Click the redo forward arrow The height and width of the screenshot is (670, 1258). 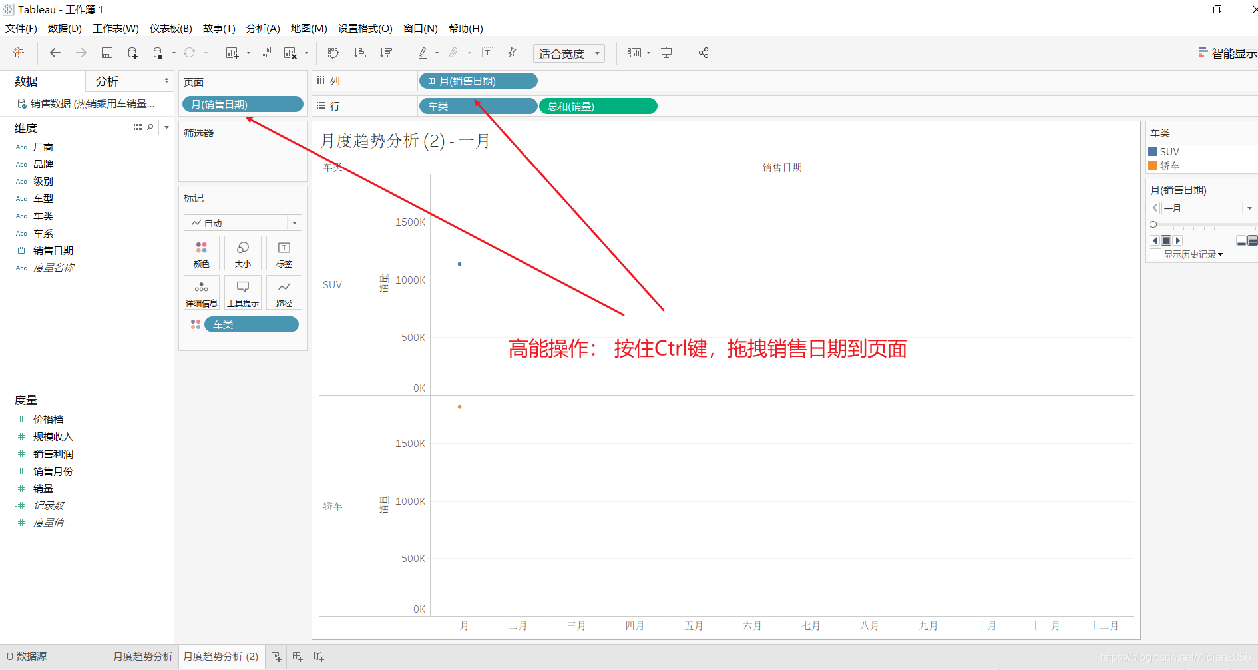tap(81, 53)
